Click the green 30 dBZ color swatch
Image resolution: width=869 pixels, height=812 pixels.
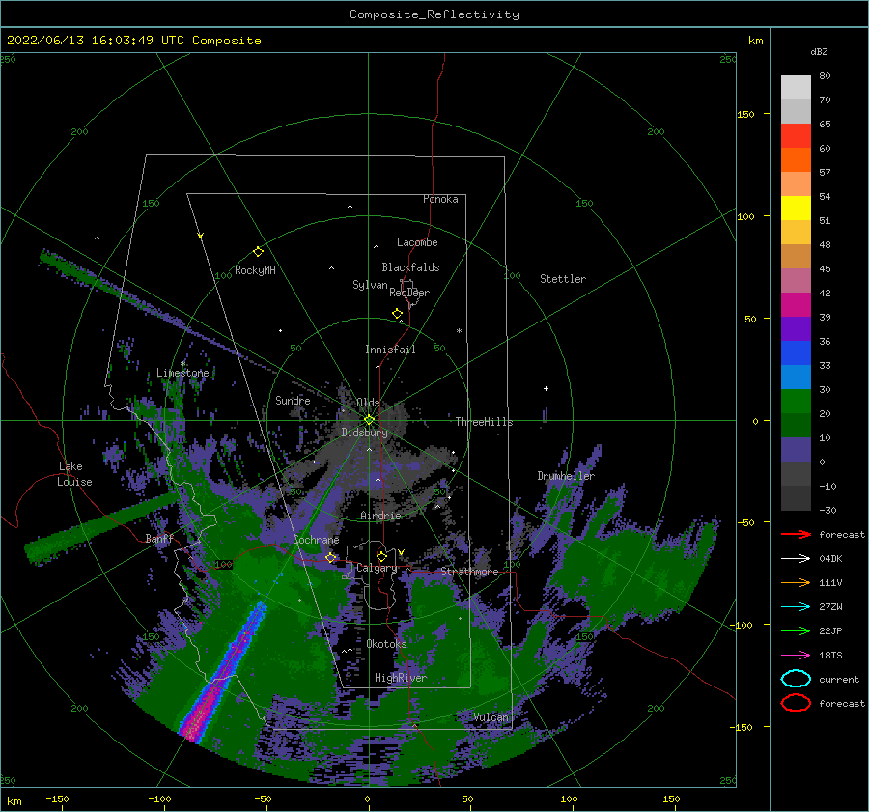point(796,402)
